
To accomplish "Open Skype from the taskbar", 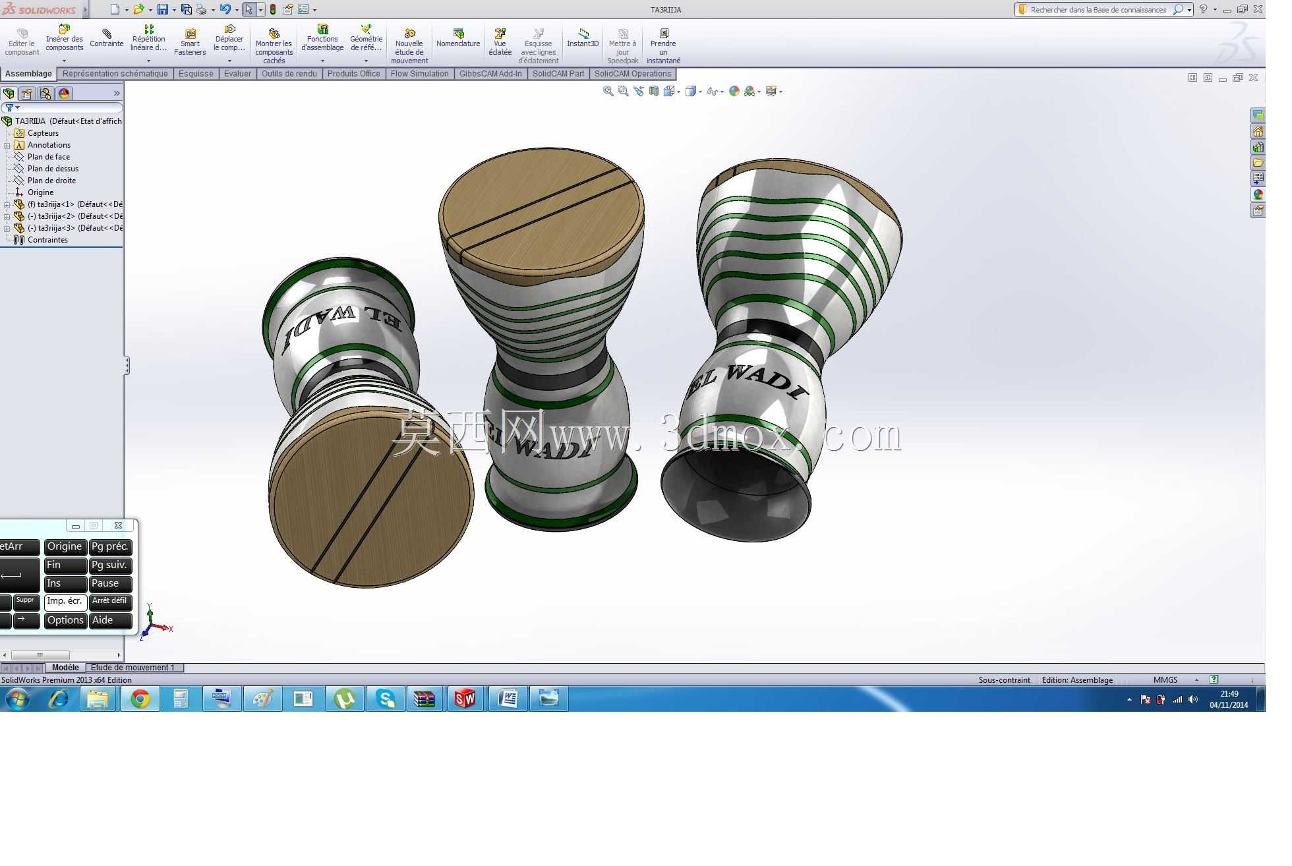I will pos(385,699).
